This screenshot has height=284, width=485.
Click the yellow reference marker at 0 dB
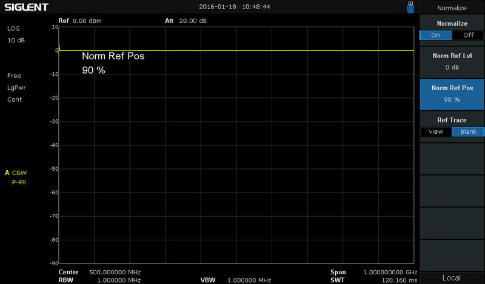(x=58, y=50)
